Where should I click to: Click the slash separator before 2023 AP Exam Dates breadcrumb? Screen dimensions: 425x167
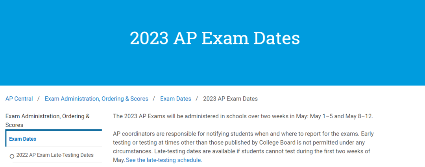click(197, 99)
